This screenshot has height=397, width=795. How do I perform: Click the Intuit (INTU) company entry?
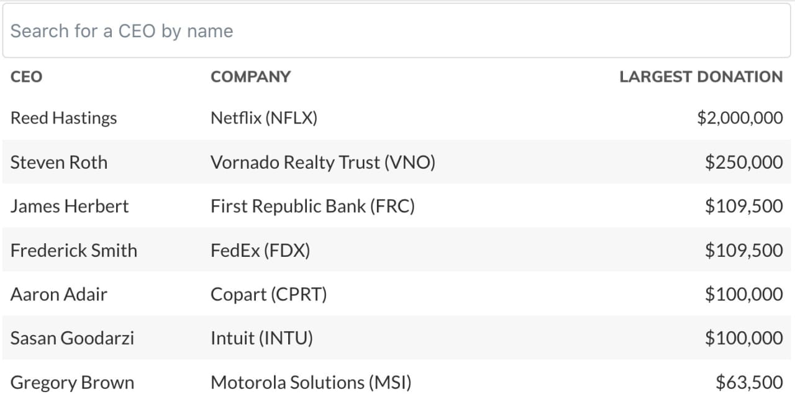point(261,338)
